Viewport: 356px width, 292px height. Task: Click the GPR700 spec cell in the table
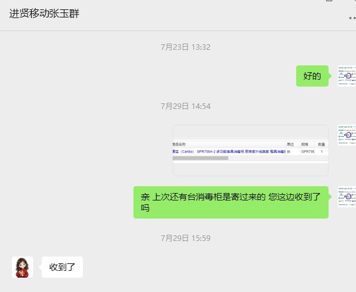coord(307,151)
